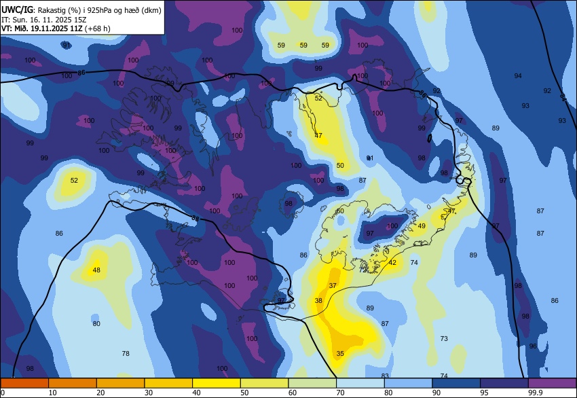Click the '73' value on the map
The height and width of the screenshot is (398, 577).
[444, 338]
